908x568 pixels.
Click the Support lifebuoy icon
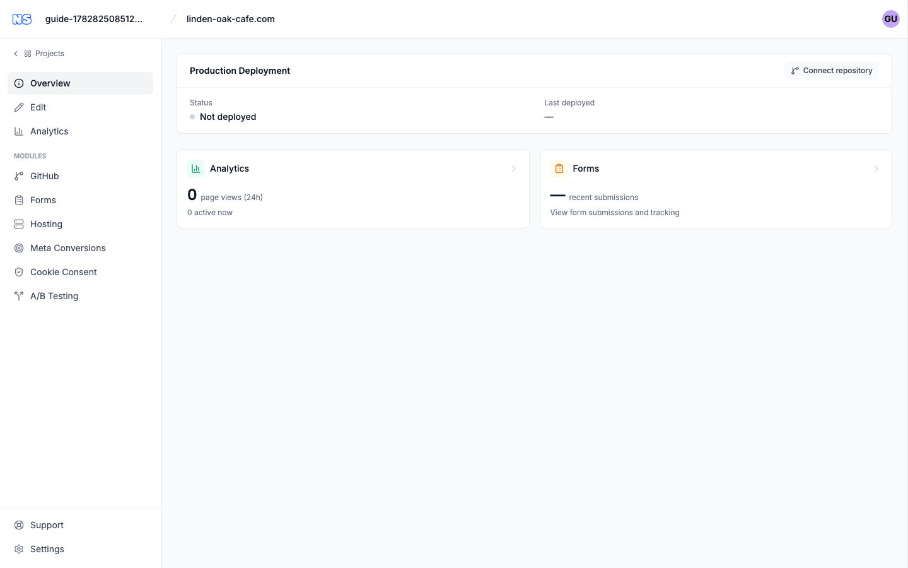pos(19,525)
